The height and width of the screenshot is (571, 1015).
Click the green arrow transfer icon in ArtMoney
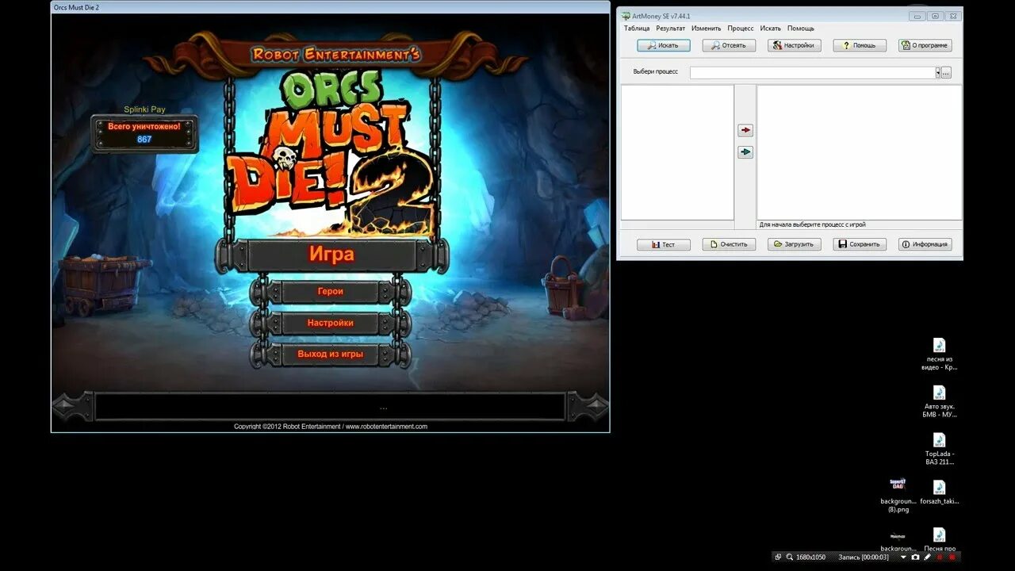[x=745, y=152]
